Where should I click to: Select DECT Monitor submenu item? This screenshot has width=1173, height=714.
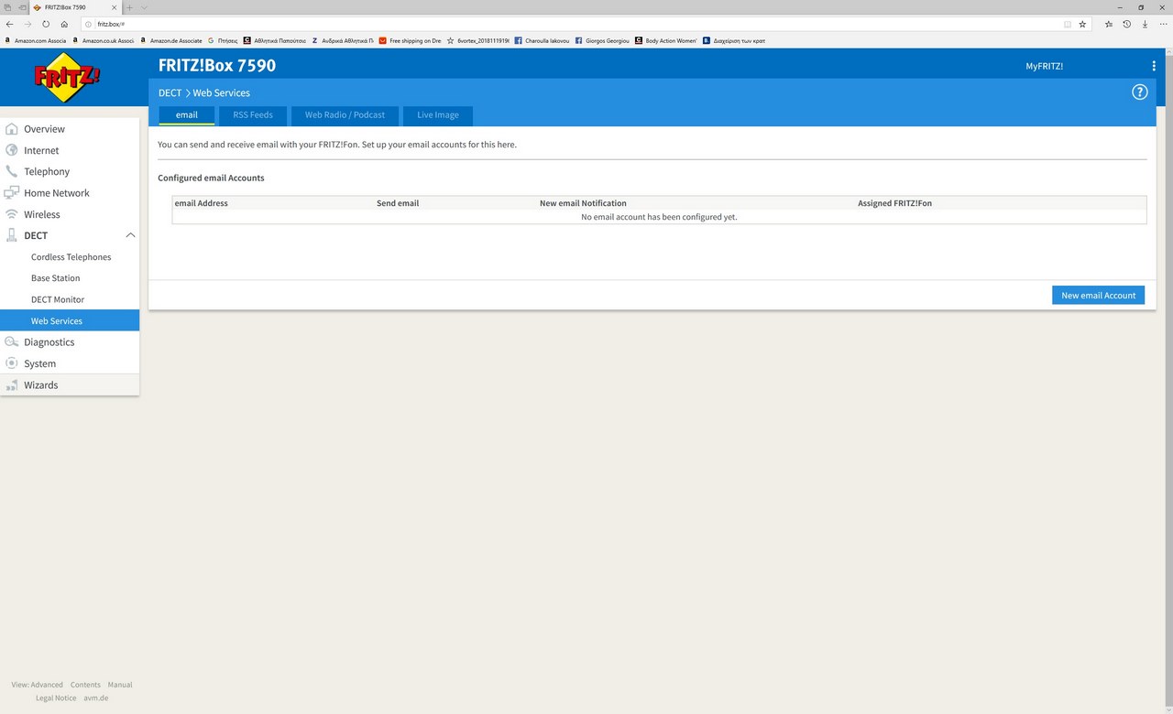click(57, 299)
